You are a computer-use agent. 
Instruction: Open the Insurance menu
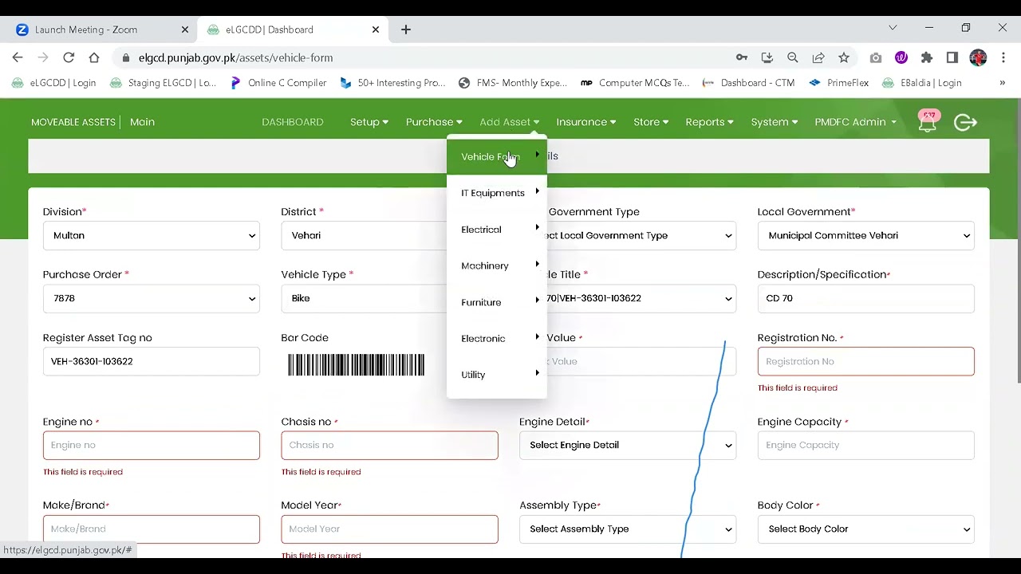[x=585, y=122]
